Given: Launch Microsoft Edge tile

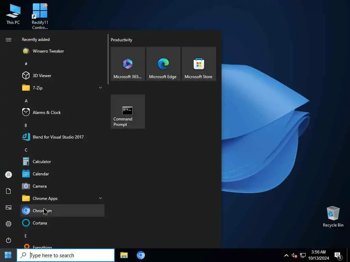Looking at the screenshot, I should [163, 64].
